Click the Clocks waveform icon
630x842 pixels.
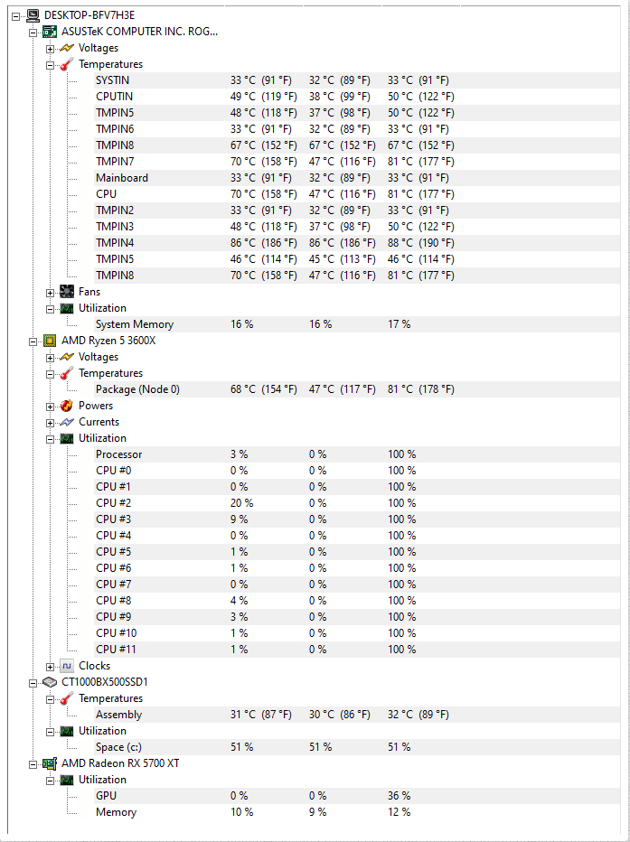pos(67,666)
